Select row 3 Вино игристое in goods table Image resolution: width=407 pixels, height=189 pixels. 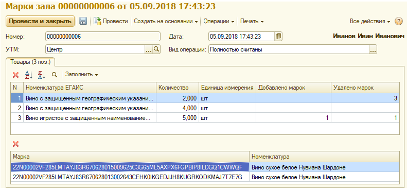[x=205, y=118]
